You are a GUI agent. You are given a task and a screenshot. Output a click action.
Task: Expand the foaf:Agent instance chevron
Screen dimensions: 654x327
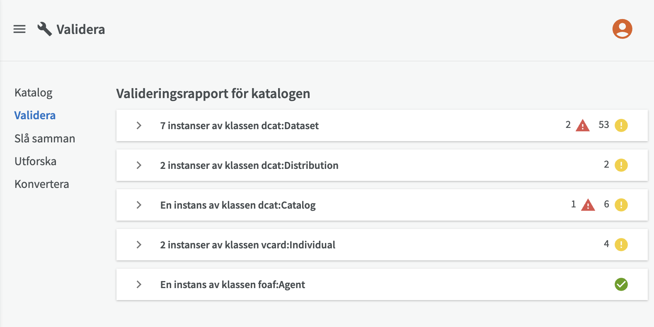pos(139,284)
